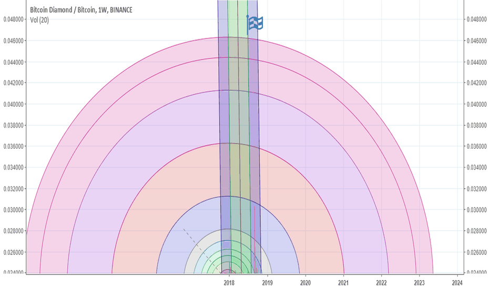Click the 2023 label on time axis
Viewport: 490px width, 289px height.
(420, 283)
